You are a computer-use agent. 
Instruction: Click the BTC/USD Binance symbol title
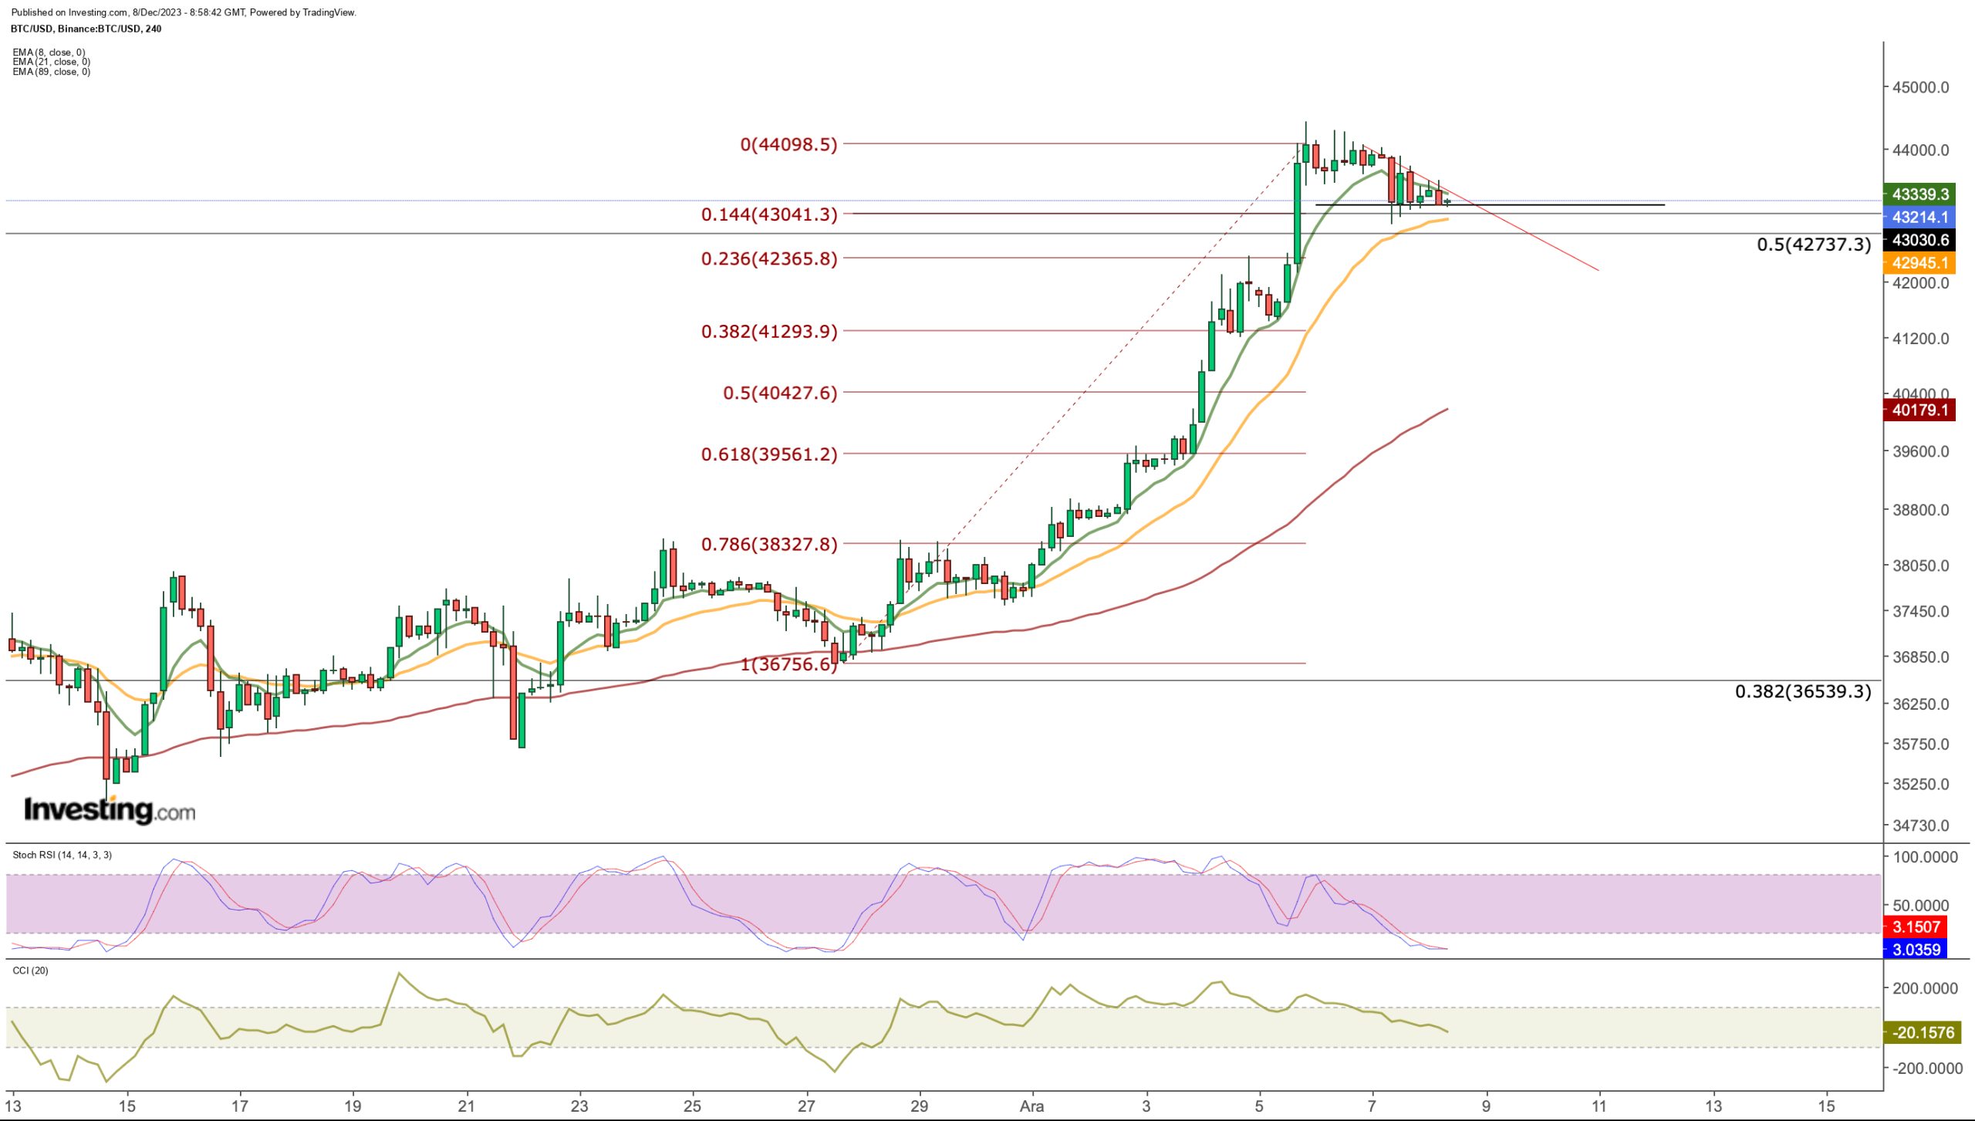point(86,29)
